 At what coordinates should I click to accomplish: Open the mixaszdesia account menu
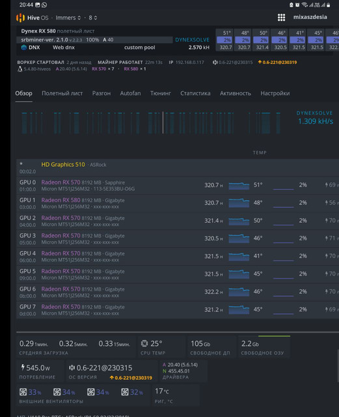(x=310, y=17)
